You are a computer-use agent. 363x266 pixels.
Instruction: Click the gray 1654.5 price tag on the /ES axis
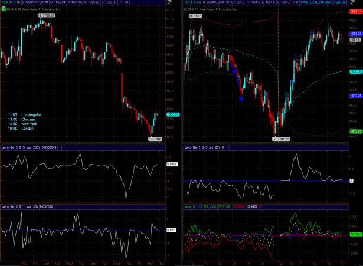(355, 40)
